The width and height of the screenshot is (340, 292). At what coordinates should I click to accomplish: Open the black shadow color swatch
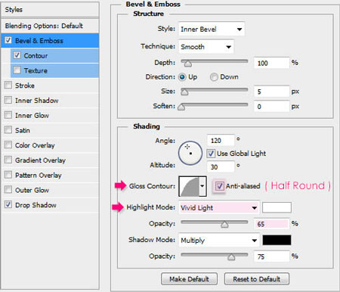pos(277,240)
